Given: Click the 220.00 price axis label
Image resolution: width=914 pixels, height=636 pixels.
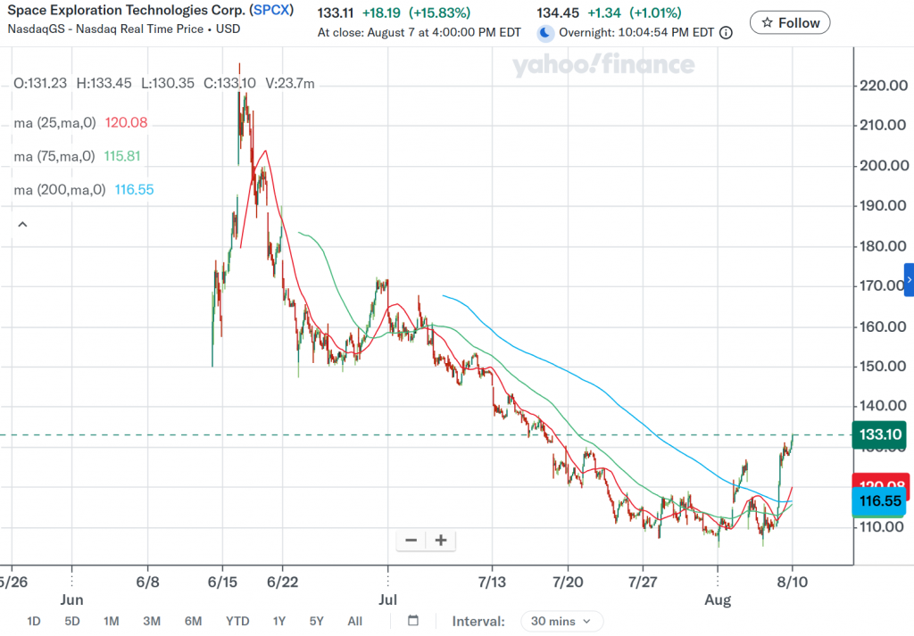Looking at the screenshot, I should click(883, 86).
